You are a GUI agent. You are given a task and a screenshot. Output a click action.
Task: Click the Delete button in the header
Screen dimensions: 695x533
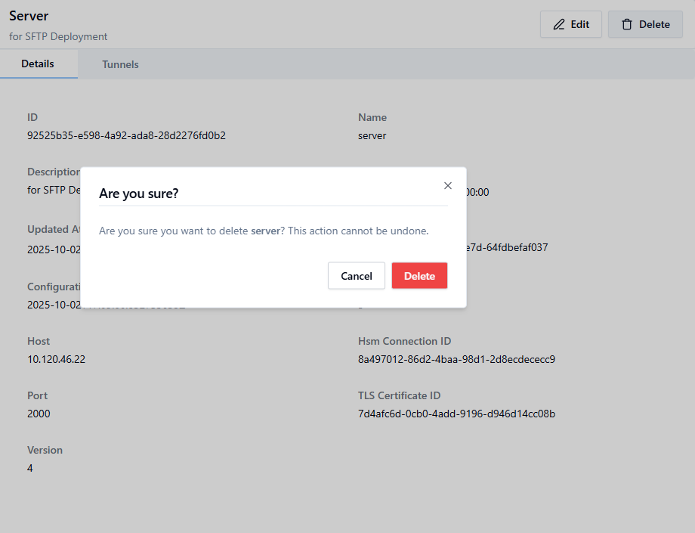645,23
